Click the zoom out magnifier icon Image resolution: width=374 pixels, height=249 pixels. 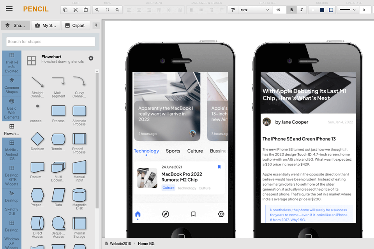coord(97,10)
